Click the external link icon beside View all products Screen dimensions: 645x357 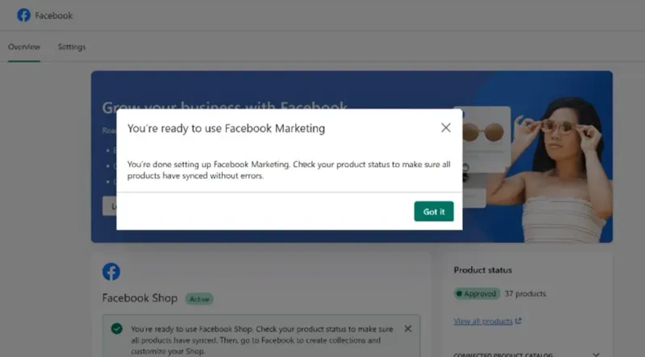518,321
